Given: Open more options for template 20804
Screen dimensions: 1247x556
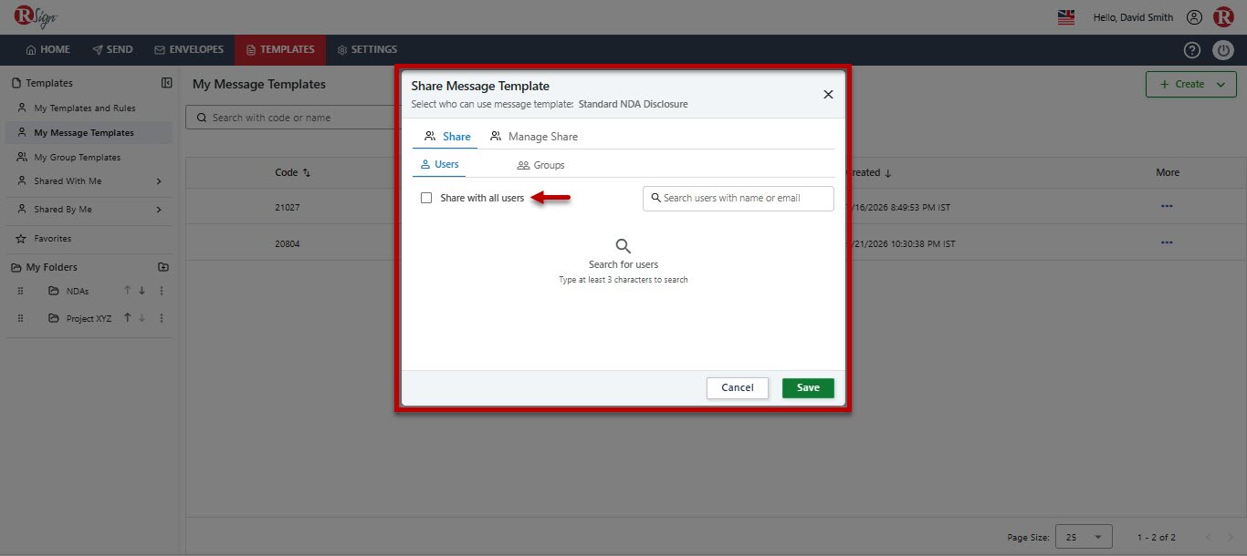Looking at the screenshot, I should [x=1167, y=242].
